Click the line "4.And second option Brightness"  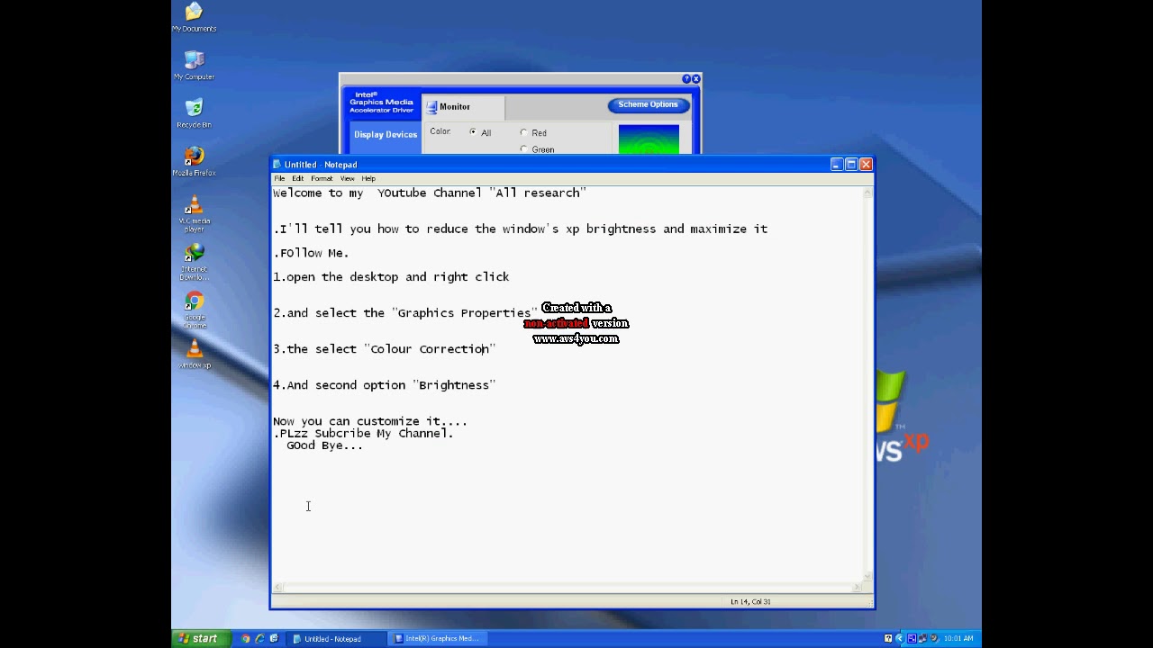coord(385,385)
